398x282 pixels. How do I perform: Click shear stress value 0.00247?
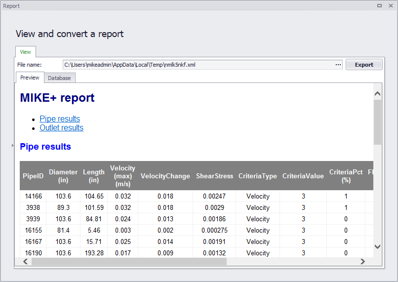(214, 196)
